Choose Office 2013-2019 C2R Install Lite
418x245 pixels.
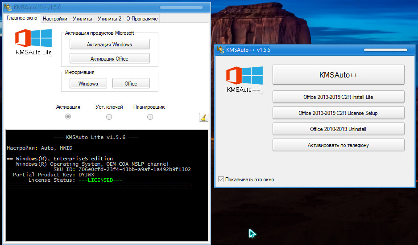338,97
